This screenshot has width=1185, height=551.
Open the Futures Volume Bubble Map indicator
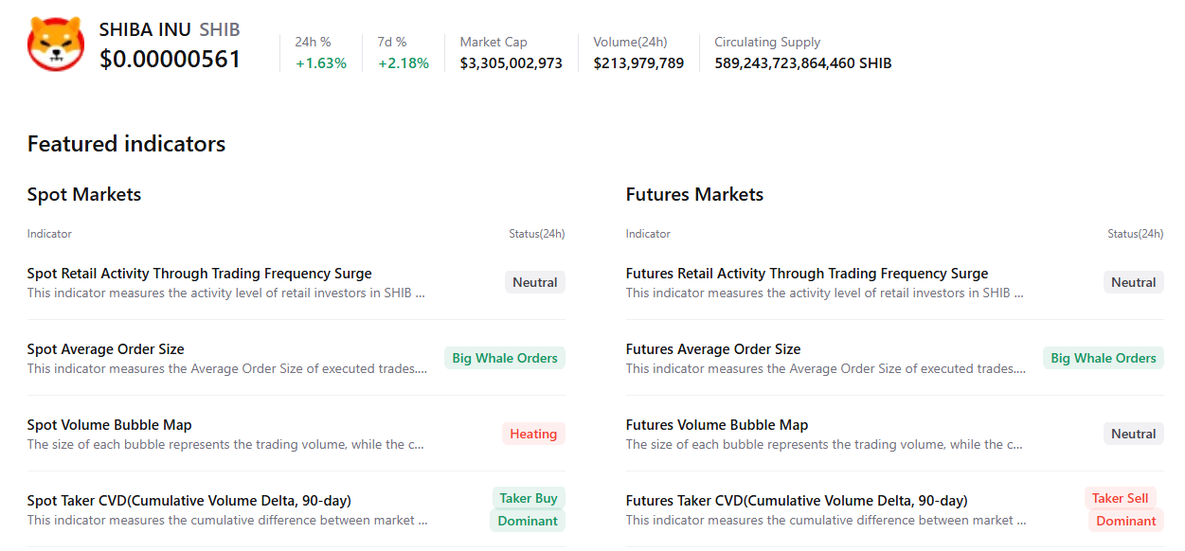pyautogui.click(x=717, y=425)
